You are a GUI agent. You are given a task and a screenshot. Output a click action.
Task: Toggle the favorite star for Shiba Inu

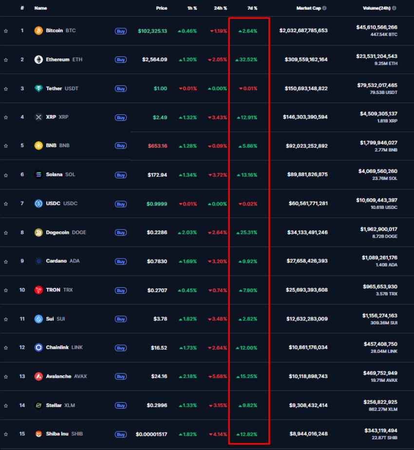point(6,433)
